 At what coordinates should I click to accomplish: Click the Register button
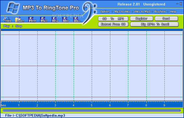click(x=141, y=18)
